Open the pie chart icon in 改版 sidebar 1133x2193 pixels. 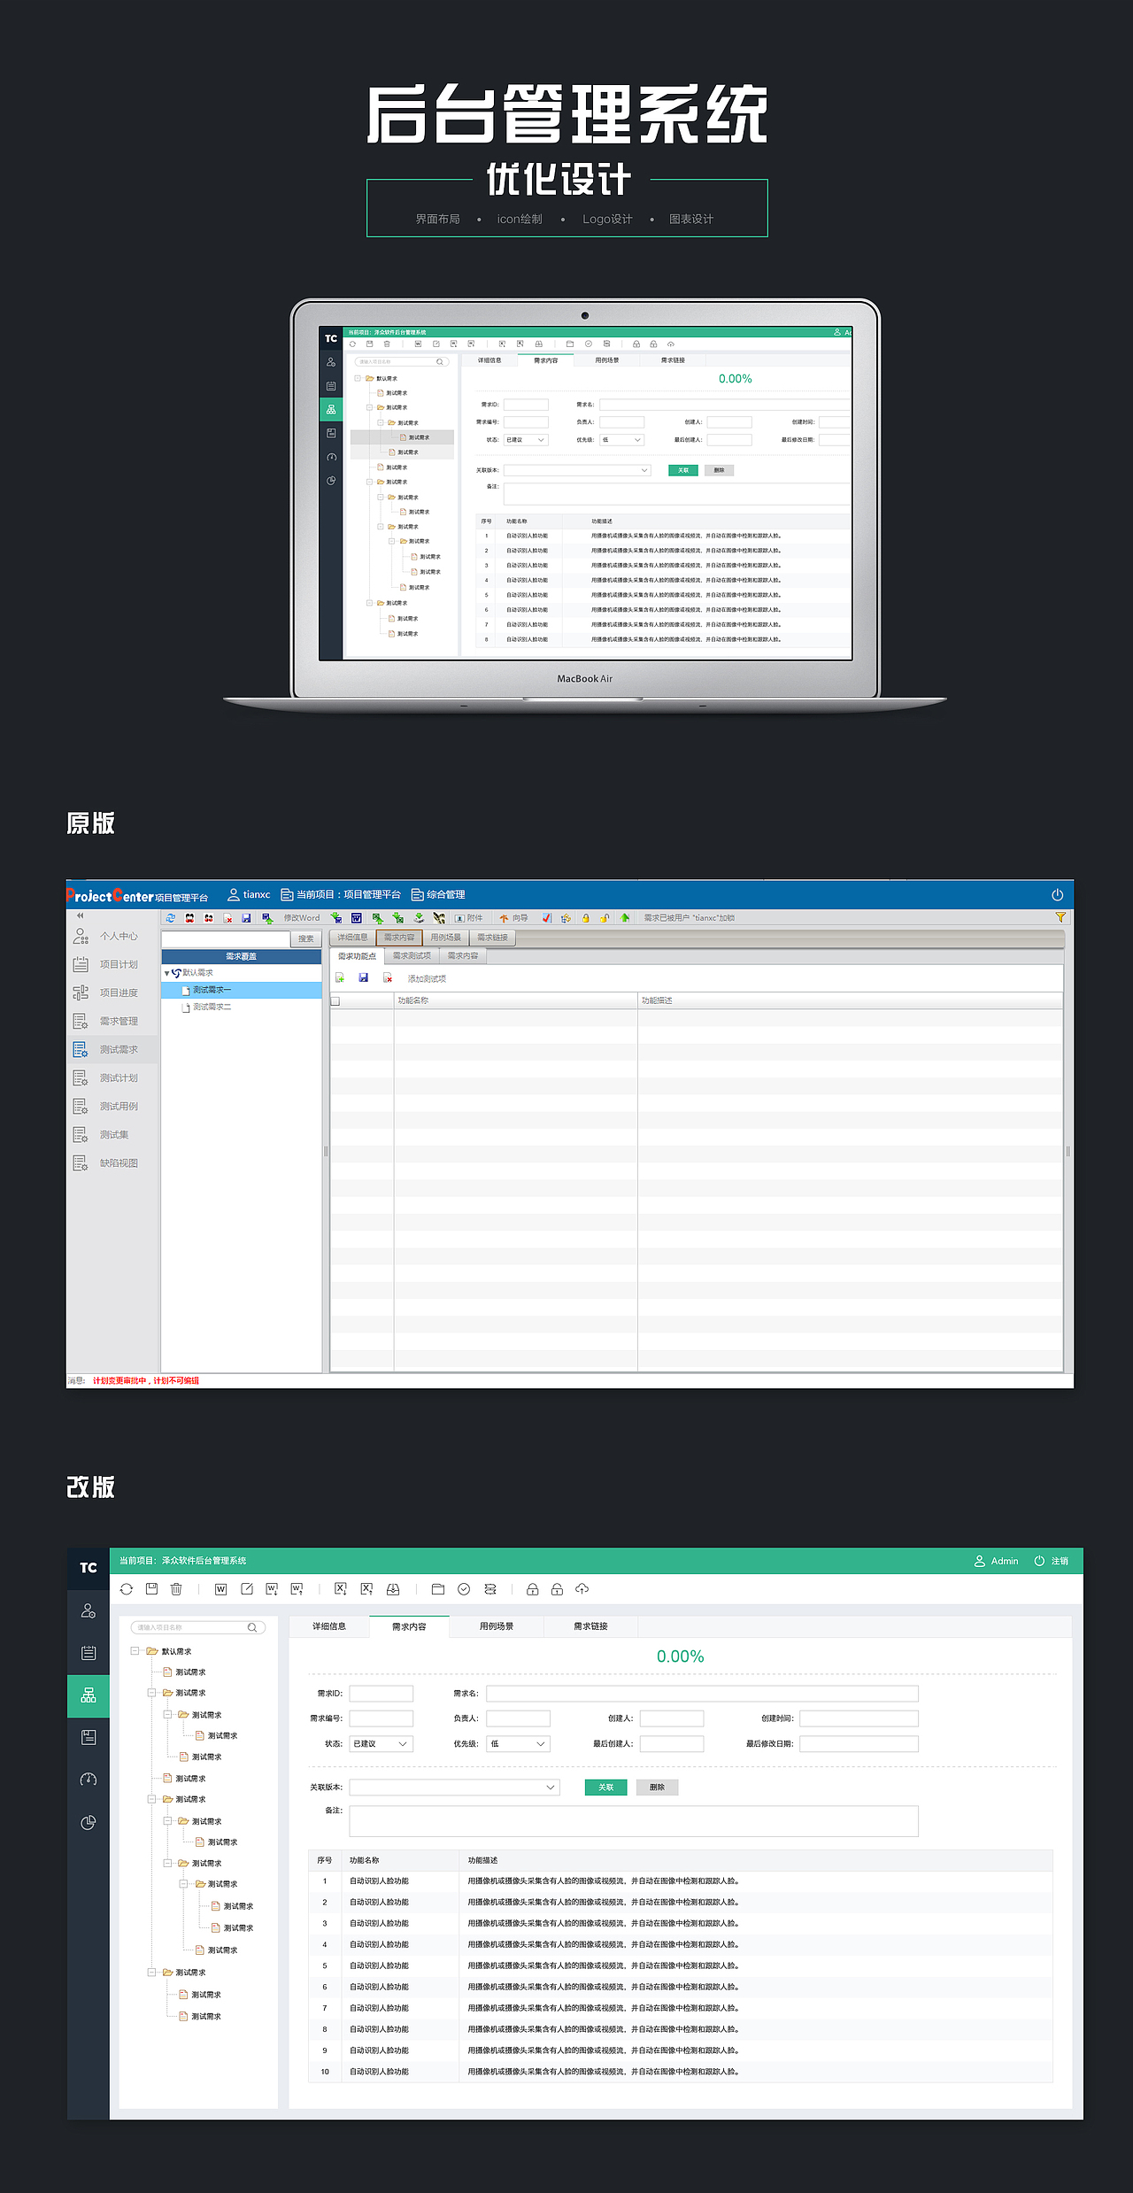click(x=89, y=1822)
